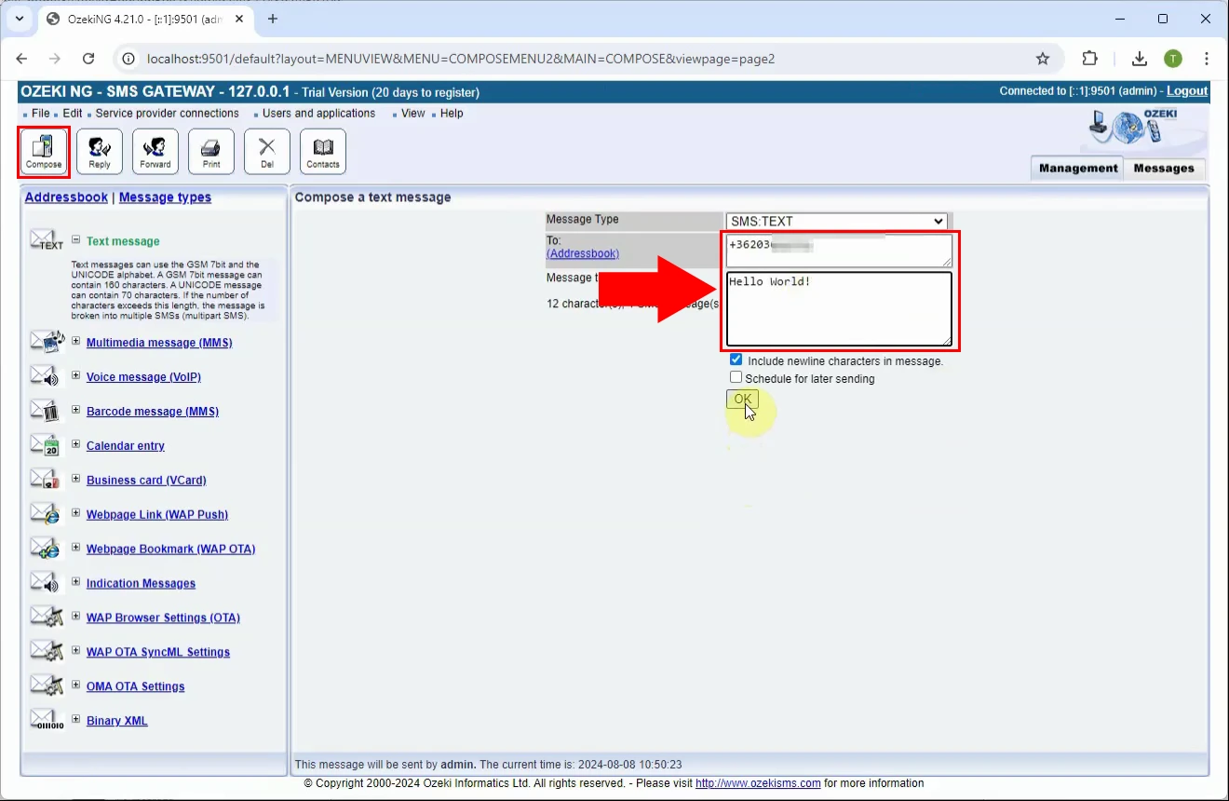Open the Multimedia message (MMS) link
Image resolution: width=1229 pixels, height=801 pixels.
point(159,343)
